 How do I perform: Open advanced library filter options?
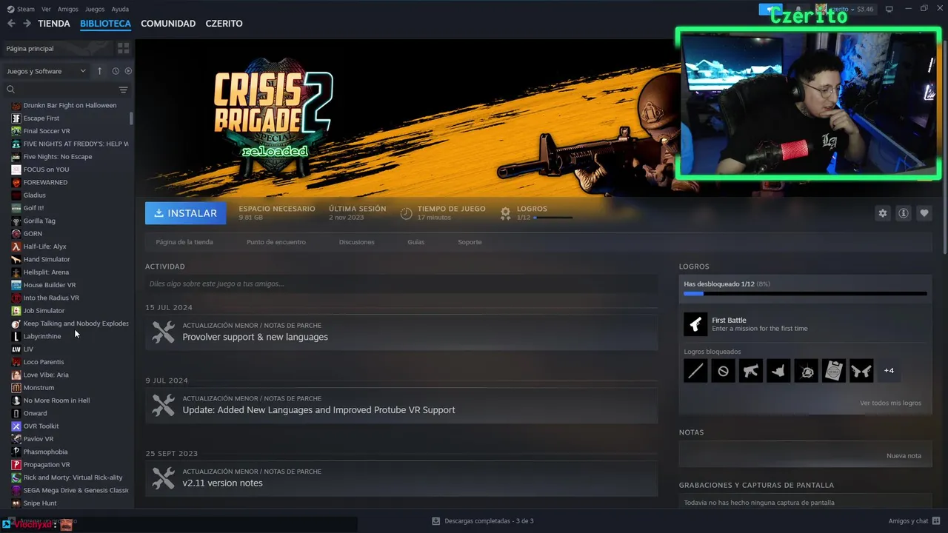123,90
